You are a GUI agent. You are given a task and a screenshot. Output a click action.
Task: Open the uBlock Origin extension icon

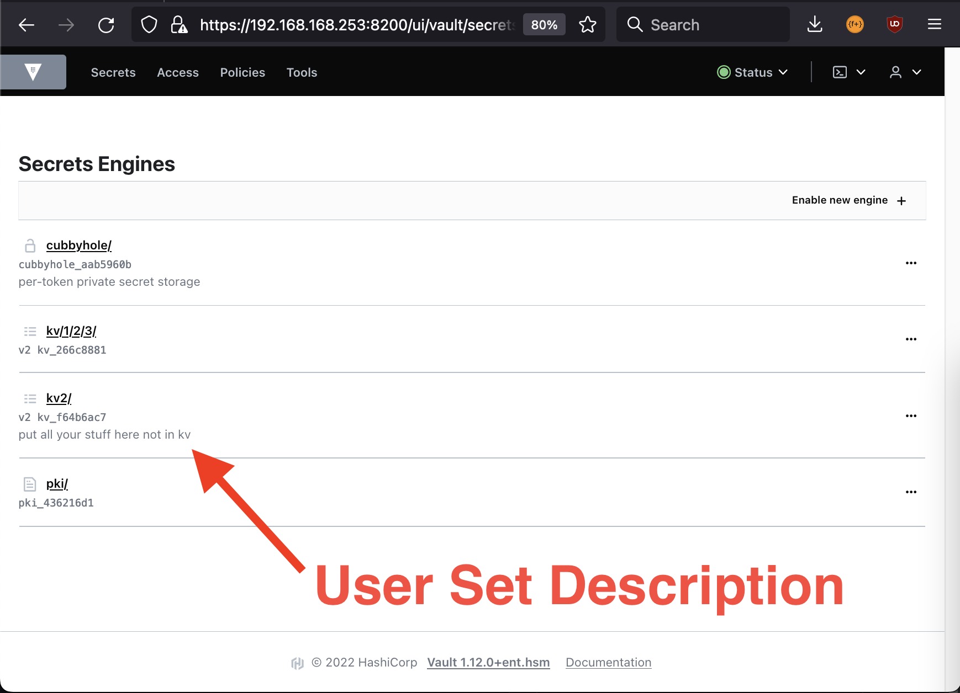point(894,24)
